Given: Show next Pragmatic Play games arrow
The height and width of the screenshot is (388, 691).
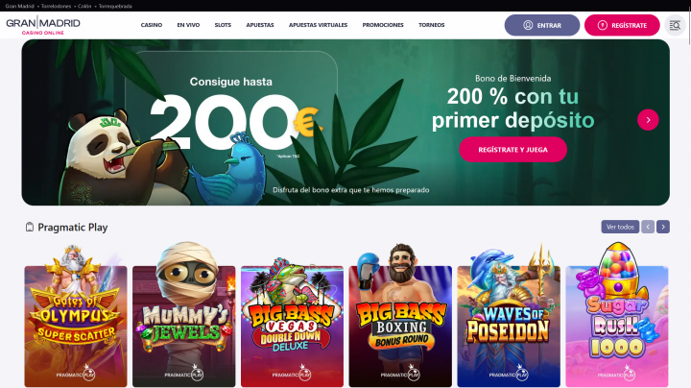Looking at the screenshot, I should tap(663, 227).
